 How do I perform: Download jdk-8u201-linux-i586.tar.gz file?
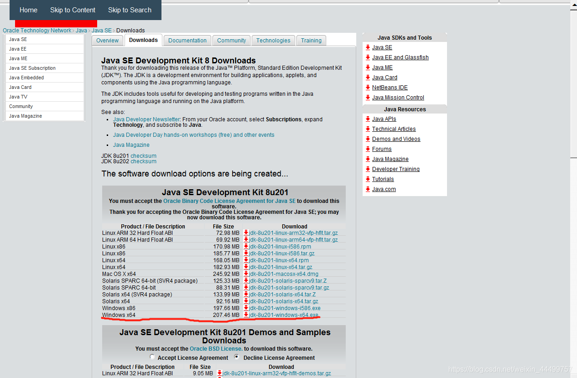pos(282,254)
